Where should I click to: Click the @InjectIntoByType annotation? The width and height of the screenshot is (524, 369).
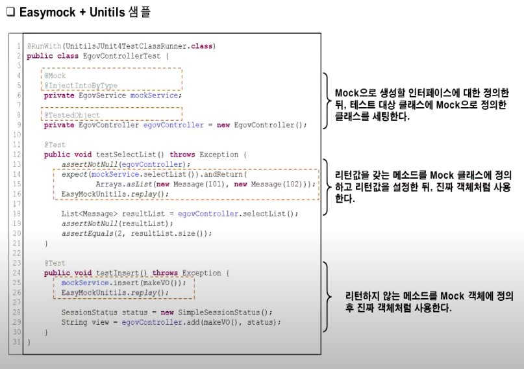[81, 86]
